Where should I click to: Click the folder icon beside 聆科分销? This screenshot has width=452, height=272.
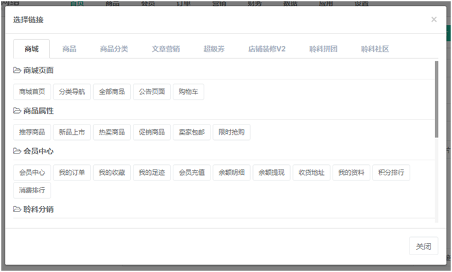(x=17, y=209)
